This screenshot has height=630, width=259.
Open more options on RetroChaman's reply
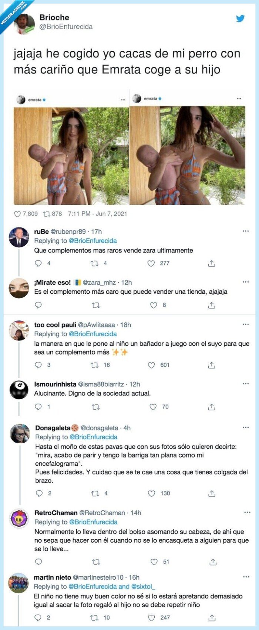[247, 513]
